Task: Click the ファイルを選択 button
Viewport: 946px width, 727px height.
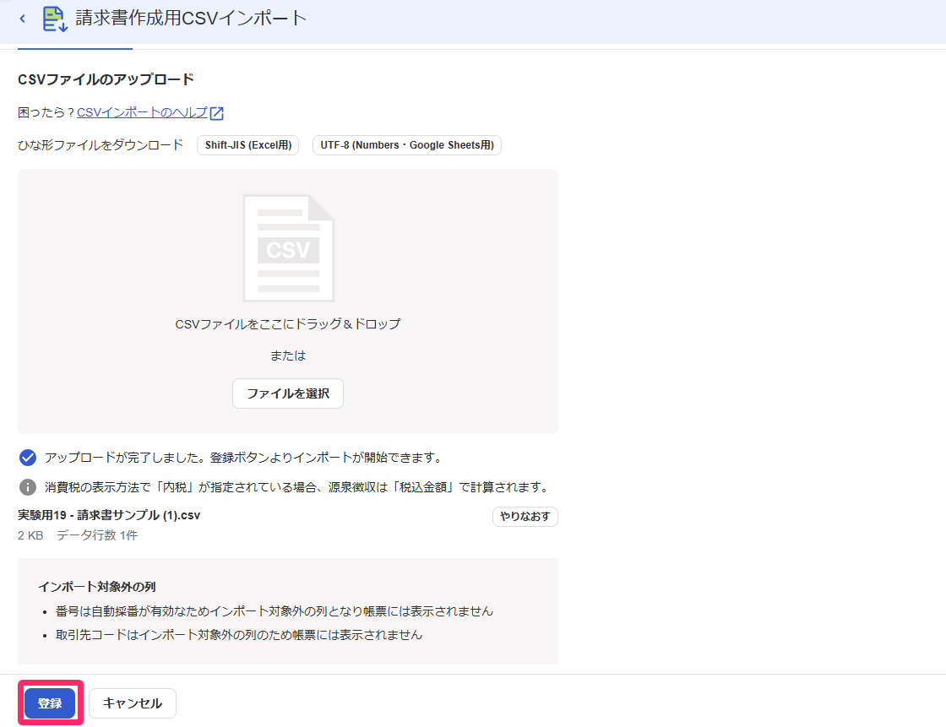Action: pos(288,393)
